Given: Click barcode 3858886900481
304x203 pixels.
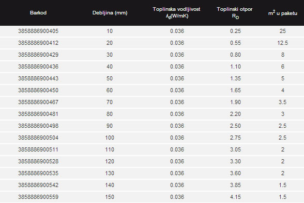Looking at the screenshot, I should pos(38,114).
